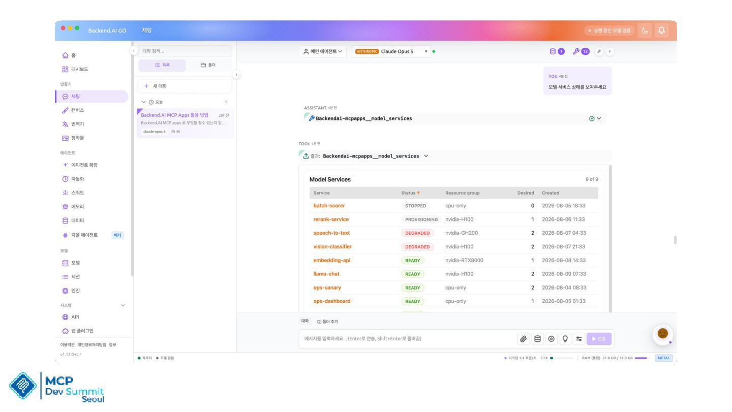Open the Backend.AI MCP Apps 활용 방법 conversation
The height and width of the screenshot is (412, 732).
click(x=185, y=123)
